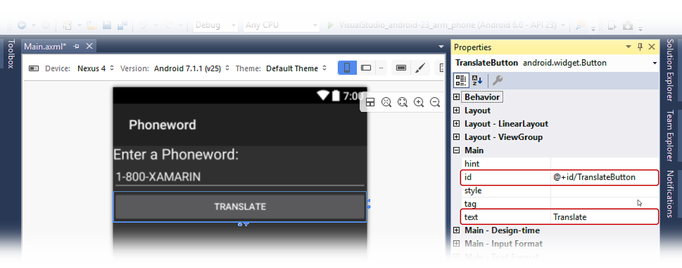Click the zoom in magnifier icon
682x268 pixels.
tap(419, 102)
